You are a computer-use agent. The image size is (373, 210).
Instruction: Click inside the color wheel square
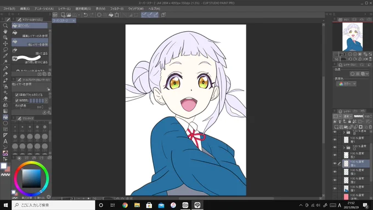pos(31,179)
